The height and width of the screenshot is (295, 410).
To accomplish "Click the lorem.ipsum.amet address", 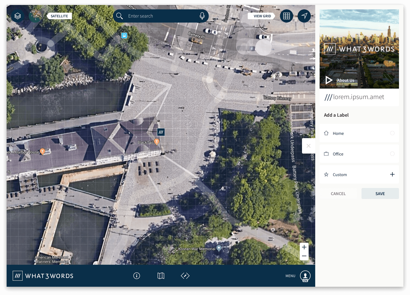I will click(354, 97).
